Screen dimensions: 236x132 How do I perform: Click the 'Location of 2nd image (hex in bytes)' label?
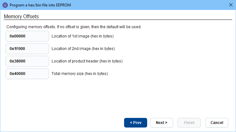83,49
